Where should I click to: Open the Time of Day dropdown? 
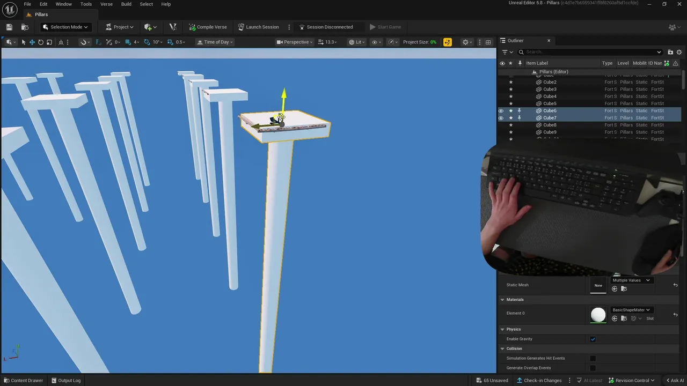[214, 42]
